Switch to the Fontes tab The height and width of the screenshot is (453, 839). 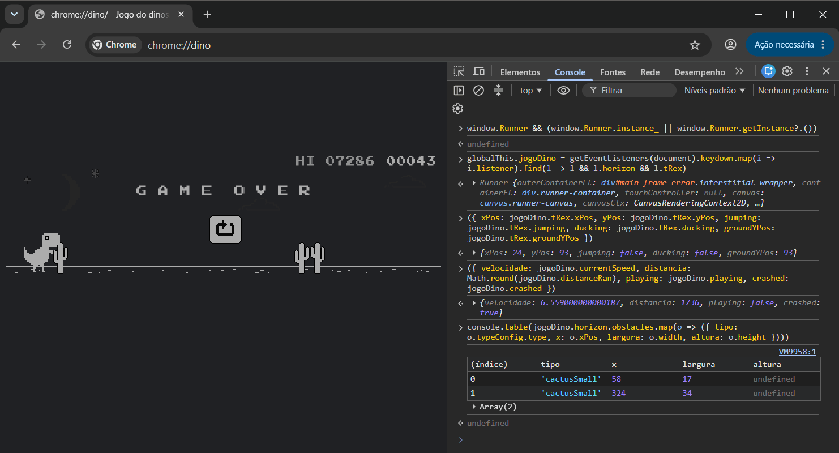pos(613,72)
